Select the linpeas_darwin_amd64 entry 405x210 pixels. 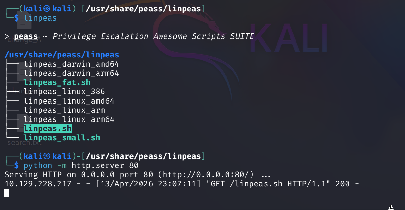click(71, 64)
